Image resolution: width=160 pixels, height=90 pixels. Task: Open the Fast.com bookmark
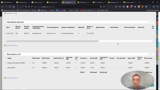click(x=51, y=10)
